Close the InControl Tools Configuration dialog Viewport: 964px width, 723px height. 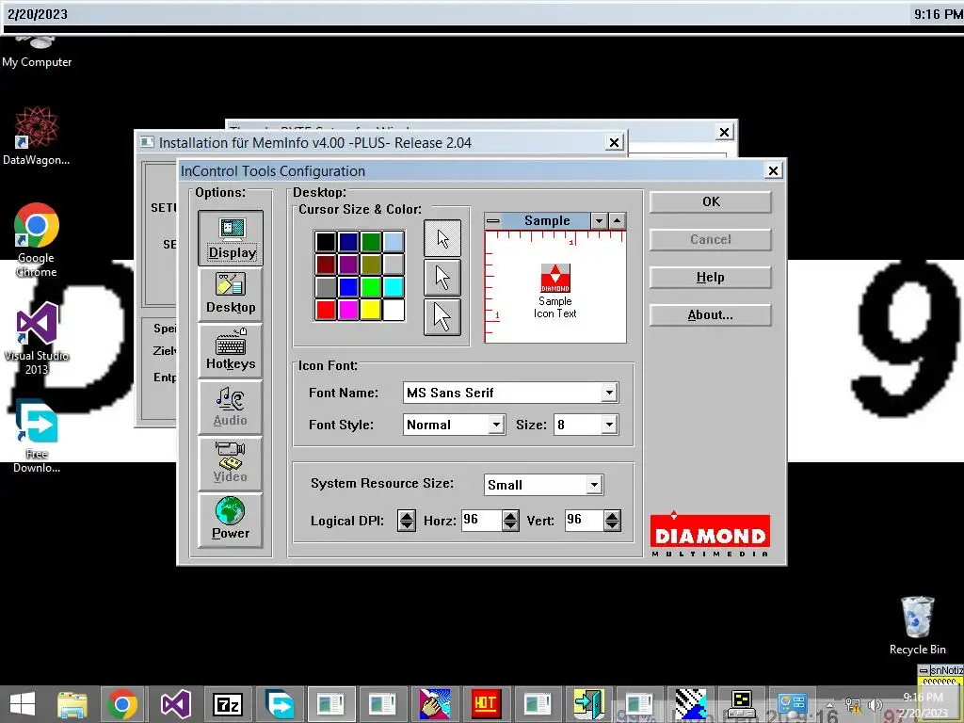774,171
